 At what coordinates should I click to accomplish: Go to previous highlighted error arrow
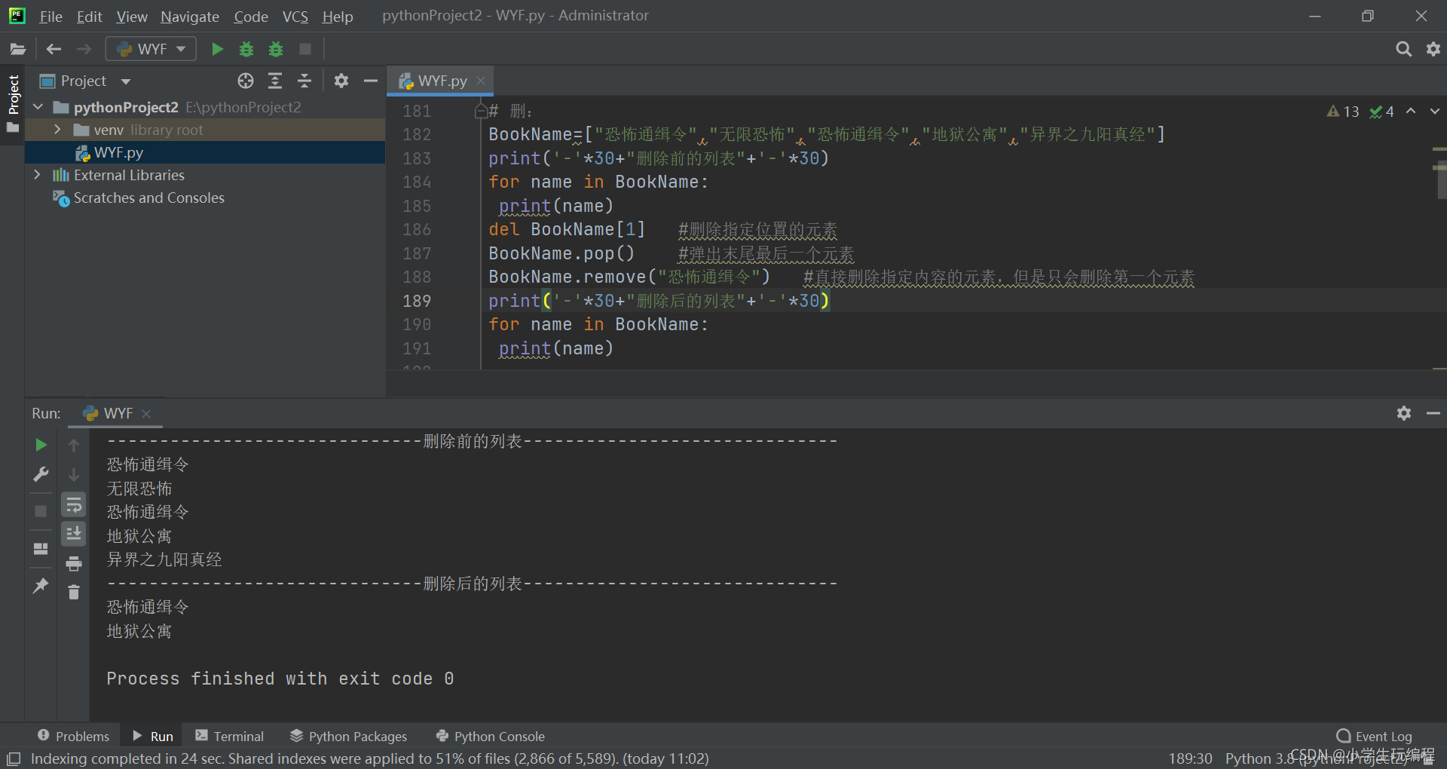click(1411, 111)
